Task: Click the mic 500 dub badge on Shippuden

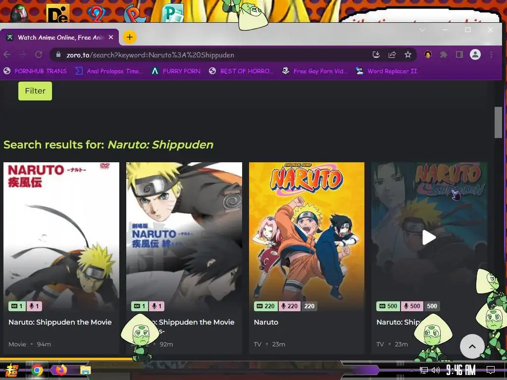Action: pyautogui.click(x=411, y=306)
